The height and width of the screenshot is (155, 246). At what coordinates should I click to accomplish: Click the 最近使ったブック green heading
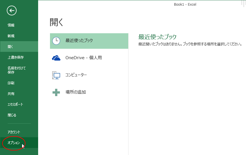click(x=157, y=37)
